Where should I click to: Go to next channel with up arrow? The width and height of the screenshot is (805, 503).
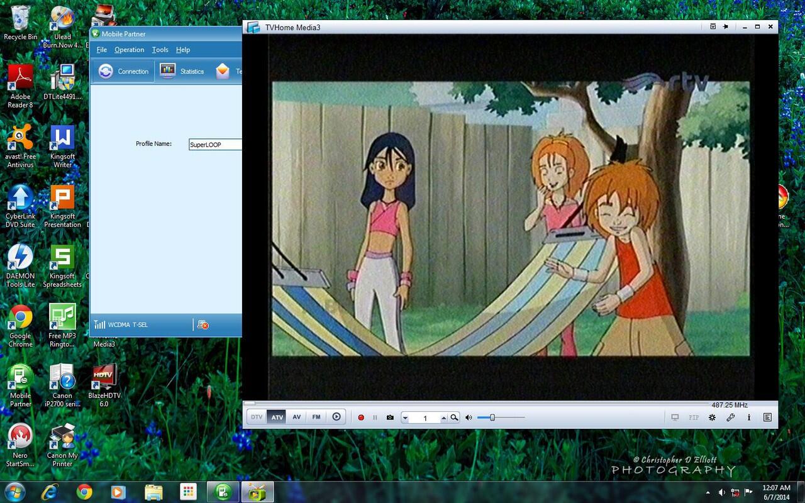pos(443,418)
